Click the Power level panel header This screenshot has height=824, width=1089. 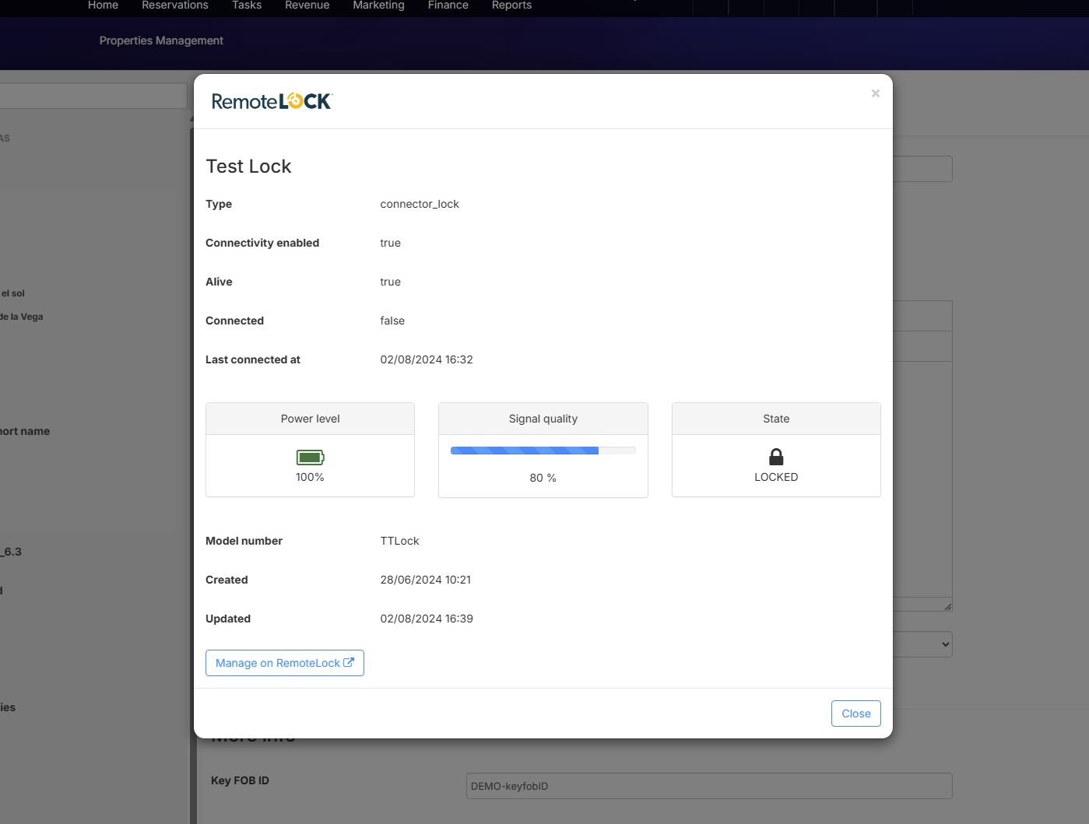click(310, 419)
